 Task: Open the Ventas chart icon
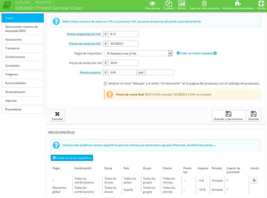tap(182, 4)
